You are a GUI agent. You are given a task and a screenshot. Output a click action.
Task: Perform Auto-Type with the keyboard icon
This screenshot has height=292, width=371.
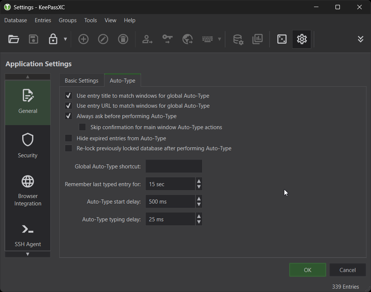pos(207,39)
